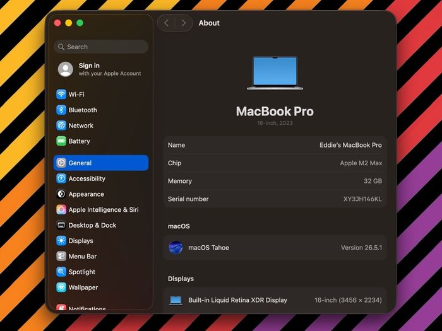Click the macOS section heading
Viewport: 442px width, 331px height.
click(179, 226)
